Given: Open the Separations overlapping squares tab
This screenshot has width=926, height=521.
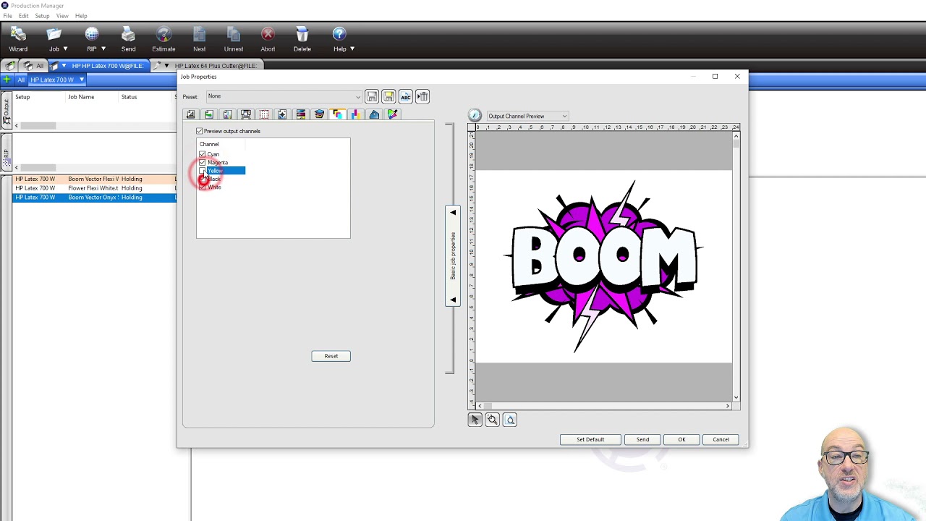Looking at the screenshot, I should point(337,114).
